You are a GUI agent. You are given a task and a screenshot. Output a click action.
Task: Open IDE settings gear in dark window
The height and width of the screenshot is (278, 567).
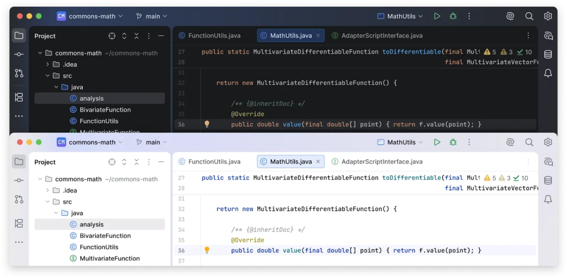click(548, 16)
